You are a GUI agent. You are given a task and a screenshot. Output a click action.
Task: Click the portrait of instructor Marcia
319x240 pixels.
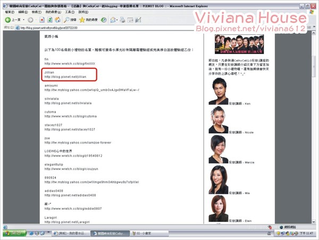click(219, 149)
